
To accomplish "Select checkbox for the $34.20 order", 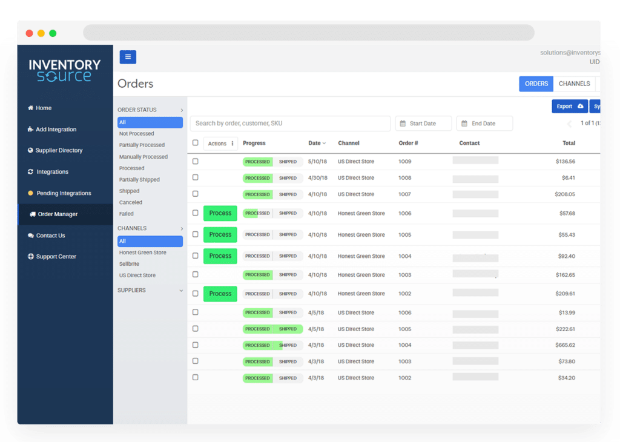I will [x=195, y=377].
